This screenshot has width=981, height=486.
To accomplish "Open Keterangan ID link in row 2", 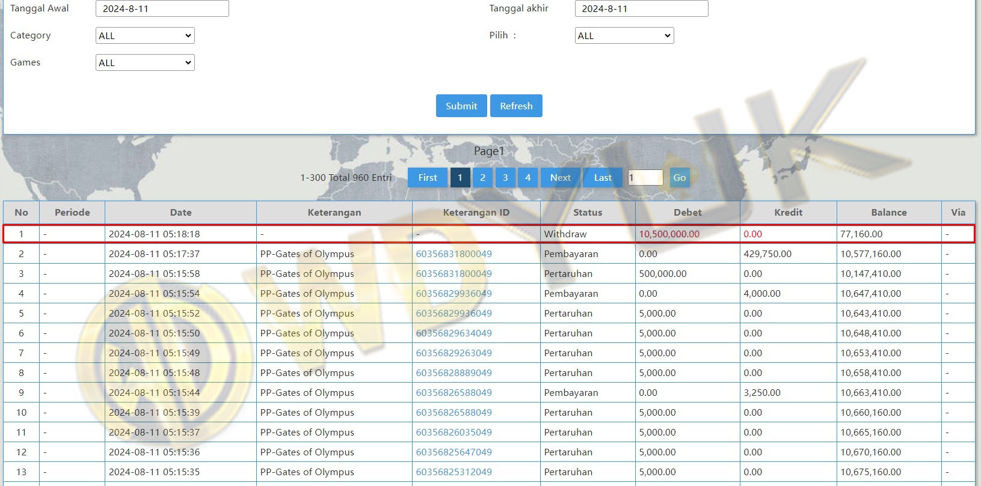I will pyautogui.click(x=454, y=254).
